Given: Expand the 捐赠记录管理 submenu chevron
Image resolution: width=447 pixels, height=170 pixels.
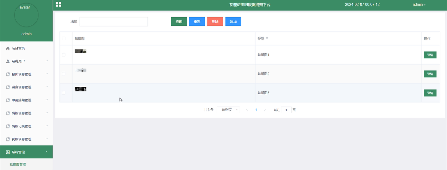Looking at the screenshot, I should [x=46, y=126].
